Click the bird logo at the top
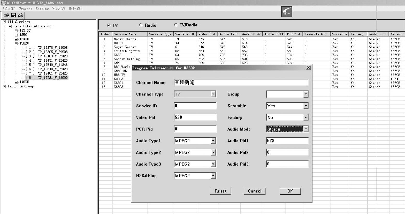Viewport: 405px width, 214px height. [x=287, y=12]
